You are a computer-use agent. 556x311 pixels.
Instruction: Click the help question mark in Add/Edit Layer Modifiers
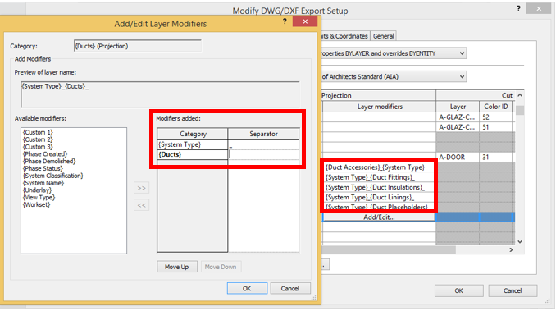coord(285,21)
